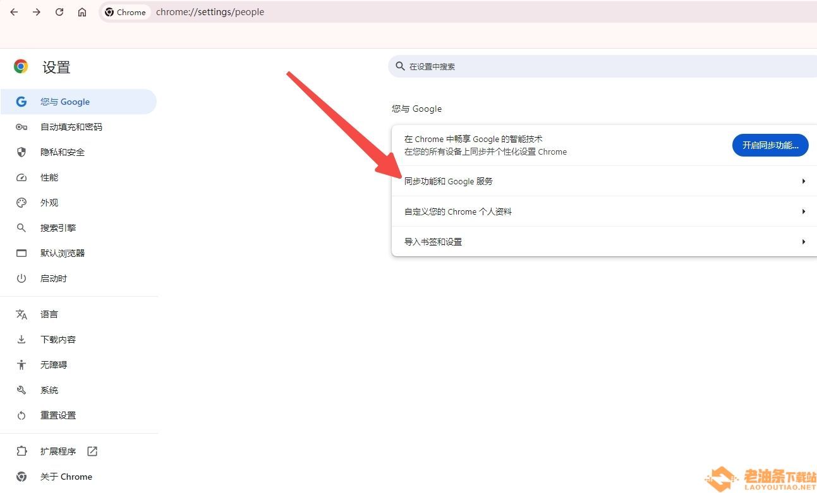Click text 在 Chrome 中畅享 Google 的智能技术
This screenshot has height=493, width=817.
click(473, 139)
